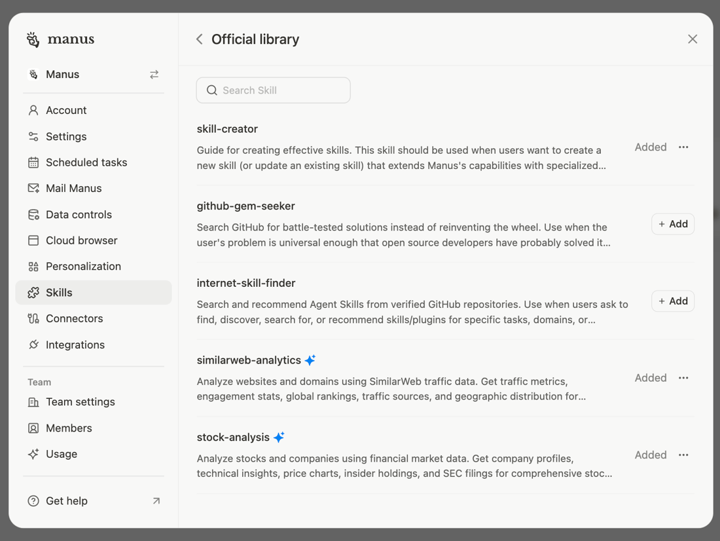Click the similarweb-analytics description text
Image resolution: width=720 pixels, height=541 pixels.
(x=391, y=389)
